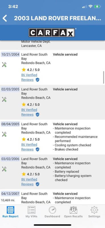Click the vertical scrollbar on right edge
The height and width of the screenshot is (228, 105).
[104, 77]
